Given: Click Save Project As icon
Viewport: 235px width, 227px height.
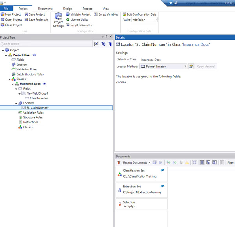Looking at the screenshot, I should click(26, 19).
